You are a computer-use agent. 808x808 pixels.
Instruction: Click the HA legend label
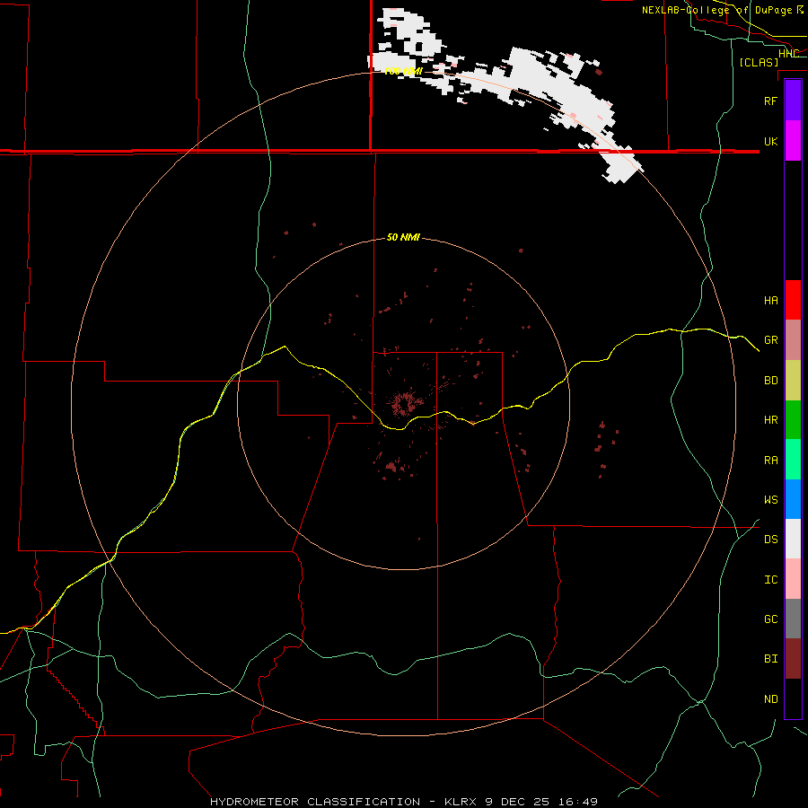coord(771,301)
